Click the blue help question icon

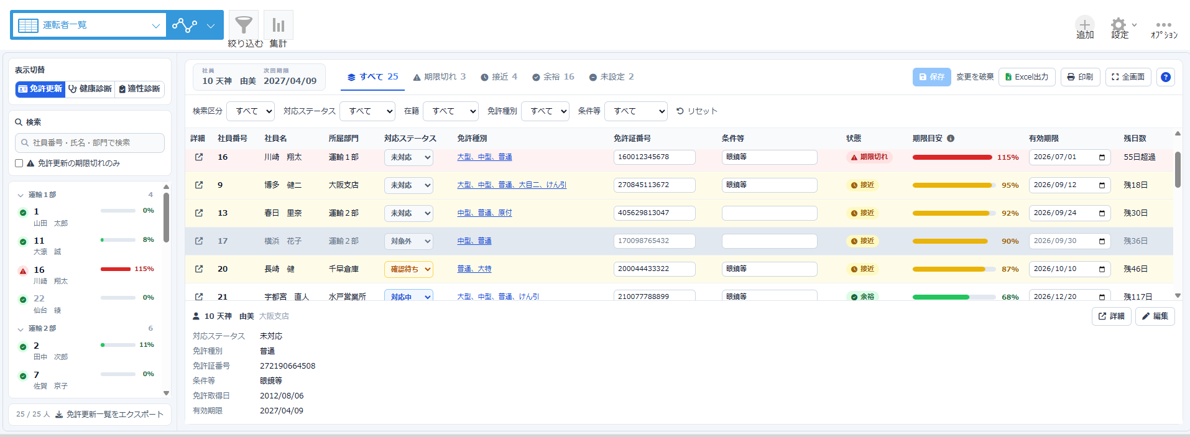click(x=1166, y=77)
